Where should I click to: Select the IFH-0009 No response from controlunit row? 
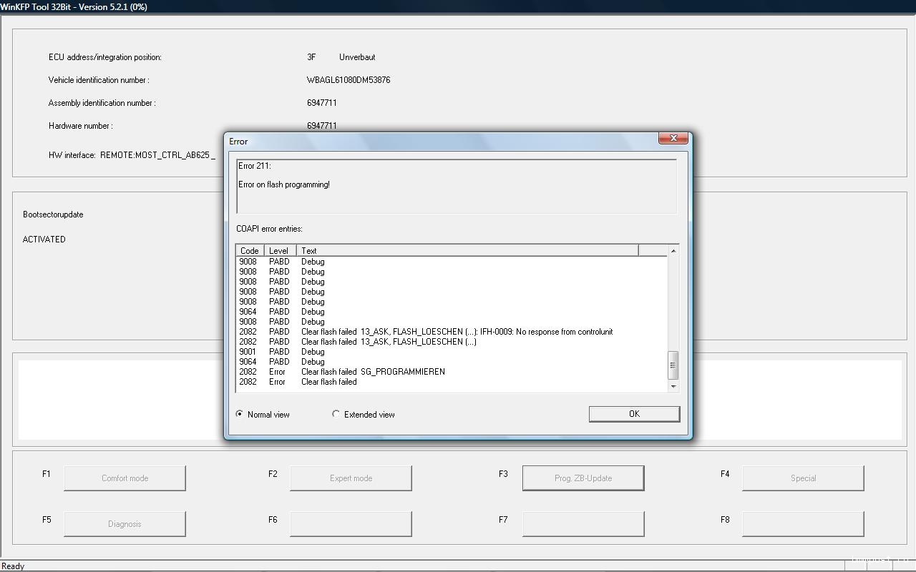457,332
